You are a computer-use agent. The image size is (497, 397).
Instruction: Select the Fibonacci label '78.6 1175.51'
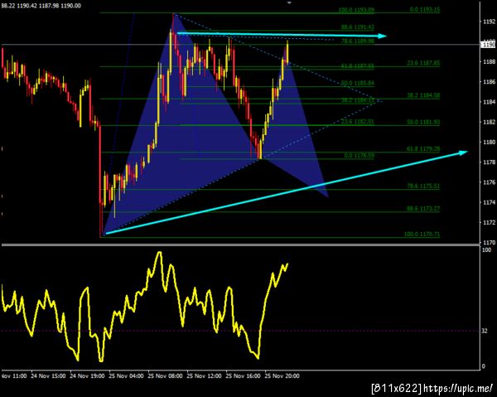pyautogui.click(x=423, y=186)
